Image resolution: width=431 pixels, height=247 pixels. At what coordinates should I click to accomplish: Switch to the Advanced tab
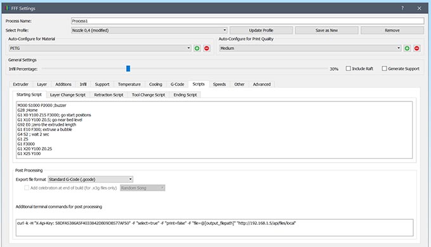click(x=262, y=84)
